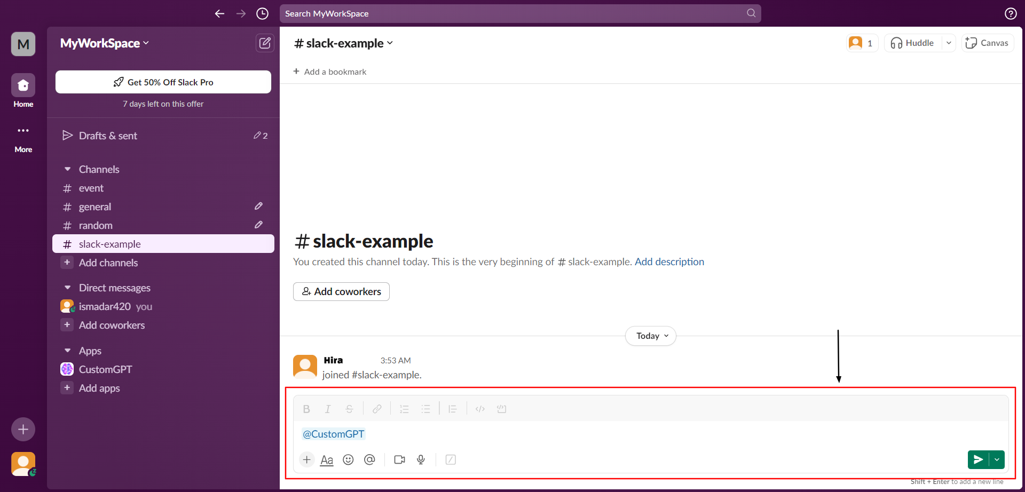The width and height of the screenshot is (1025, 492).
Task: Click Get 50% Off Slack Pro
Action: click(163, 82)
